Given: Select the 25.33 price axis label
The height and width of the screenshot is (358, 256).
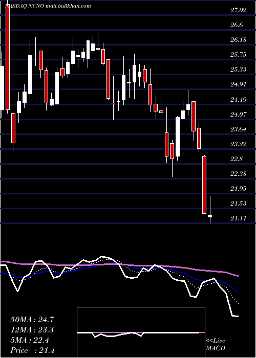Looking at the screenshot, I should click(239, 70).
